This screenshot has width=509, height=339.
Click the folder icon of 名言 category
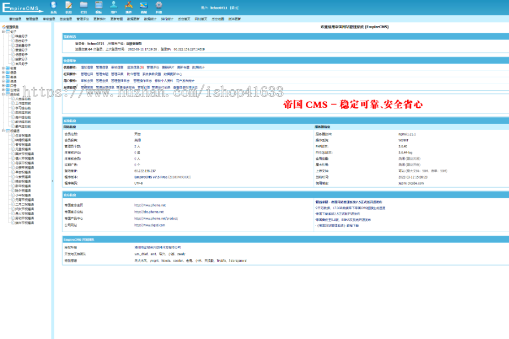point(8,68)
